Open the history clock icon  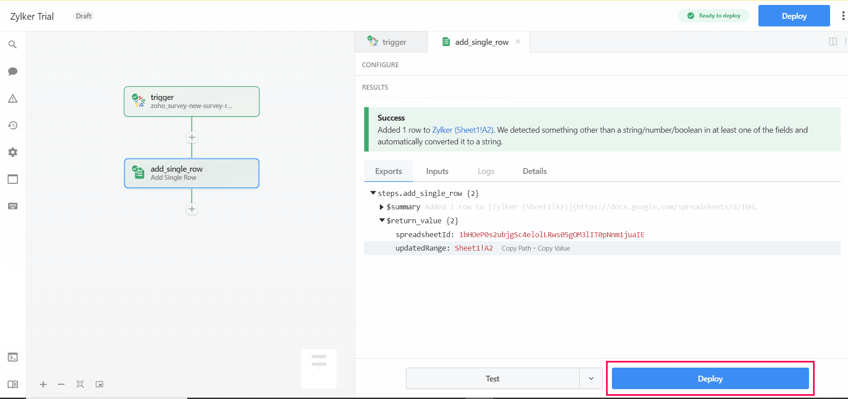(13, 125)
